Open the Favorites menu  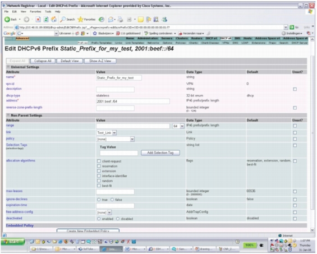35,12
